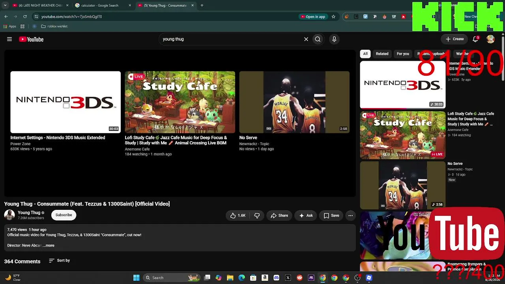Open the account avatar menu
The width and height of the screenshot is (505, 284).
pos(490,39)
